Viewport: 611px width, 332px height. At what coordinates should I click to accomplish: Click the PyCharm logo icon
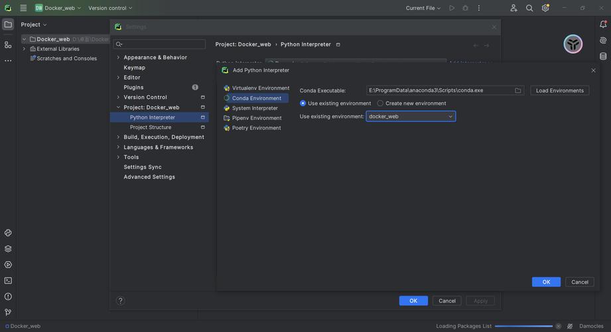click(8, 8)
